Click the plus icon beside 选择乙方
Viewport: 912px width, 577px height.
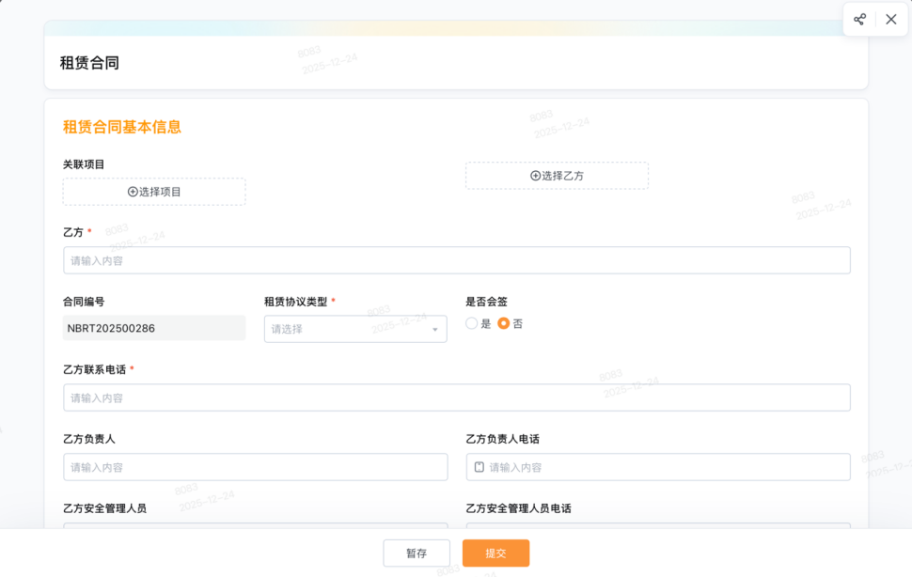pos(535,176)
